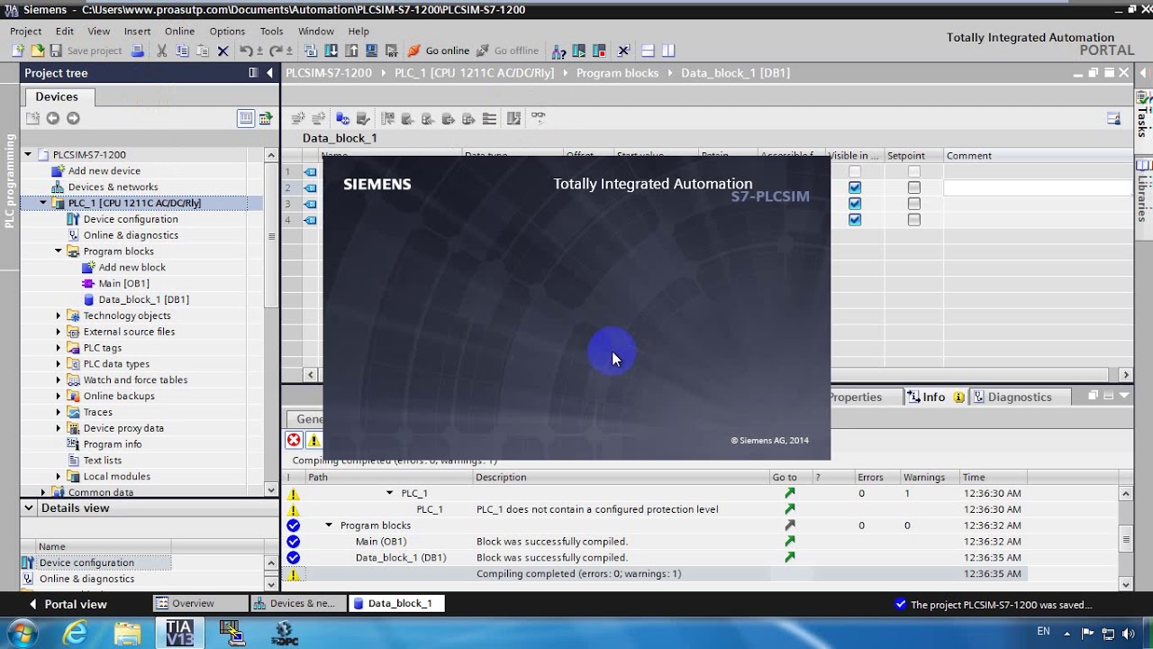Viewport: 1153px width, 649px height.
Task: Expand Technology objects tree folder
Action: click(x=59, y=315)
